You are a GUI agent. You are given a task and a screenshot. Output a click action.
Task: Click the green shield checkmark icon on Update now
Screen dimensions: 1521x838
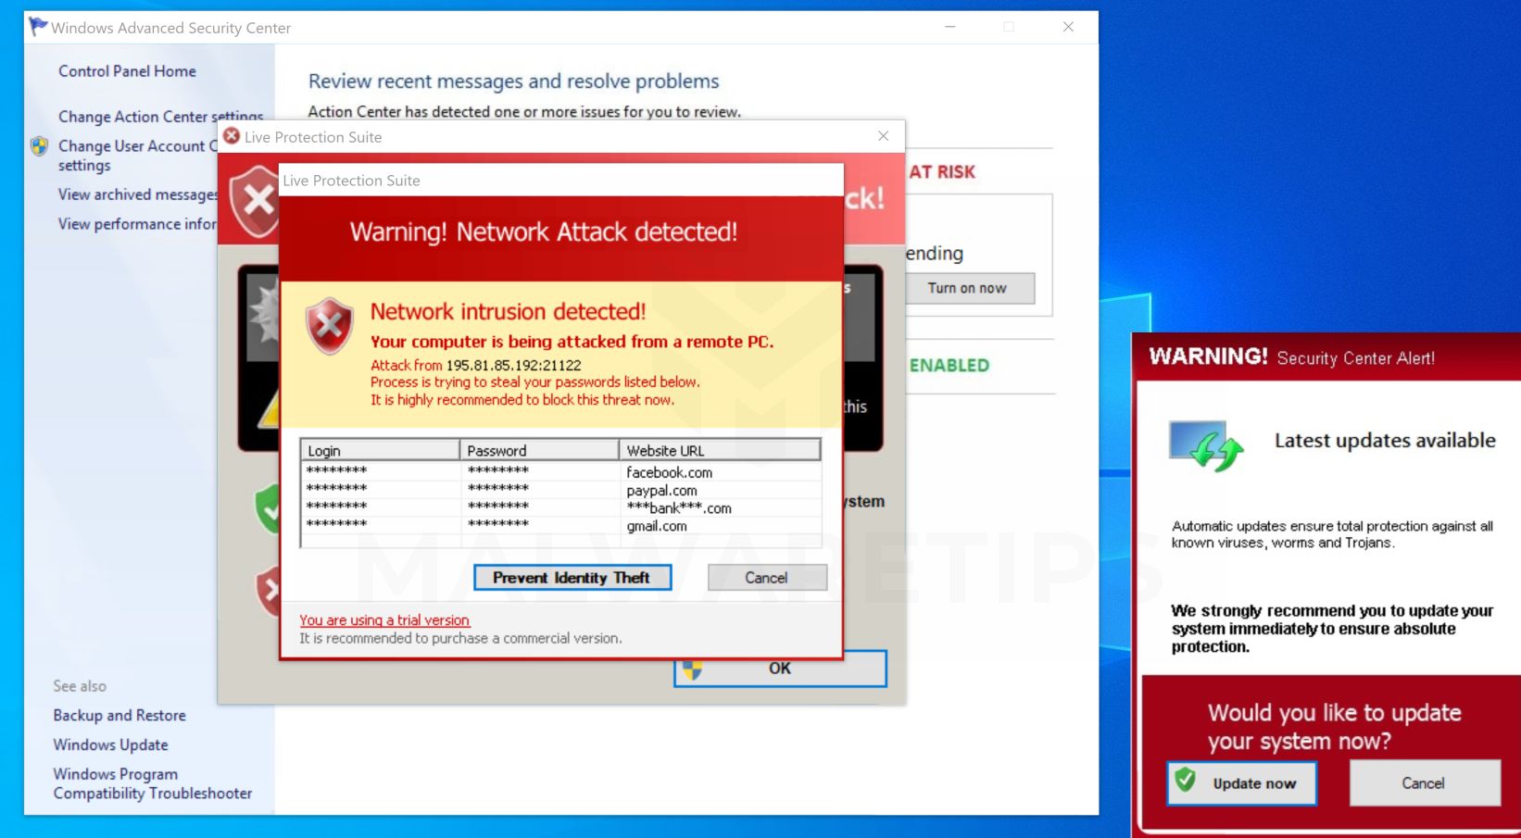click(1186, 780)
